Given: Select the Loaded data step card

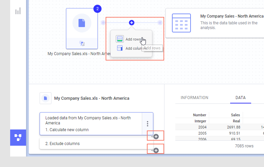Looking at the screenshot, I should click(x=91, y=124).
